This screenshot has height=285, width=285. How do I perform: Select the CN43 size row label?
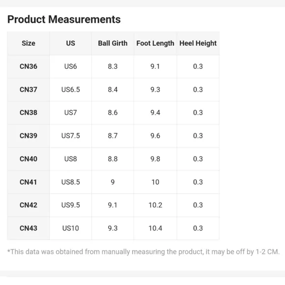(x=28, y=228)
